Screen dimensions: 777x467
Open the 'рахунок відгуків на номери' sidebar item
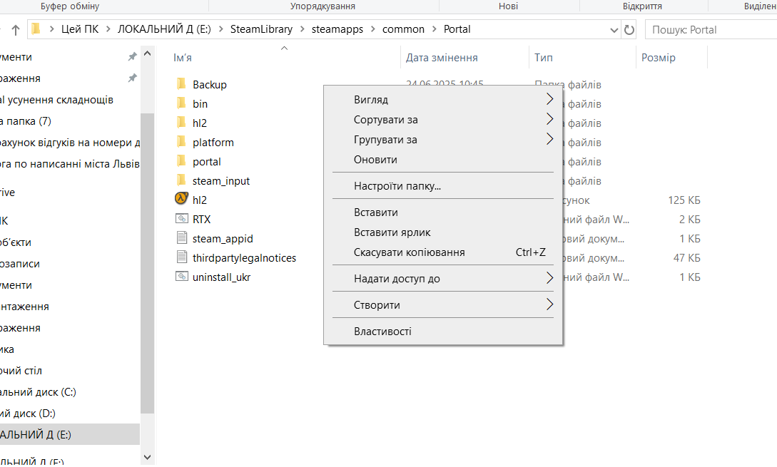[x=69, y=142]
